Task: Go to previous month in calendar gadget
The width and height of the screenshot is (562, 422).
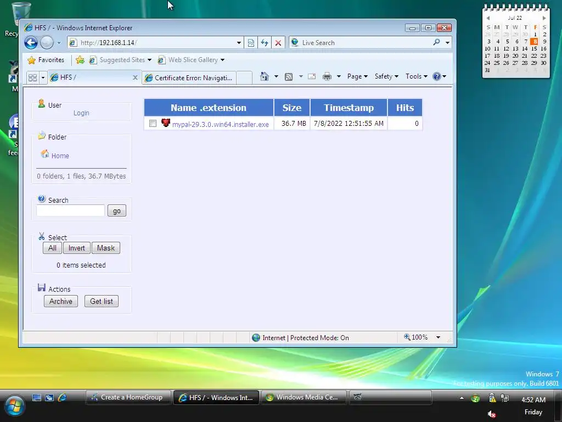Action: pyautogui.click(x=488, y=18)
